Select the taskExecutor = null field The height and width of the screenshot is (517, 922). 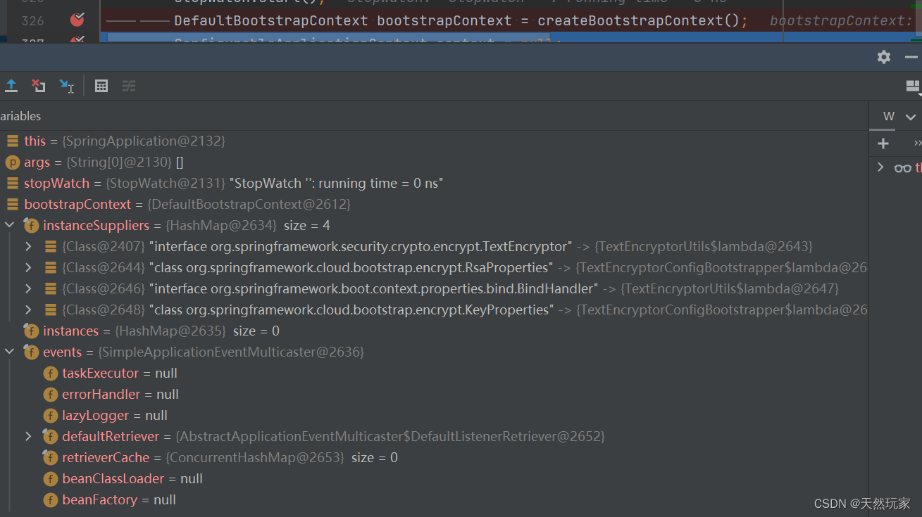(110, 373)
